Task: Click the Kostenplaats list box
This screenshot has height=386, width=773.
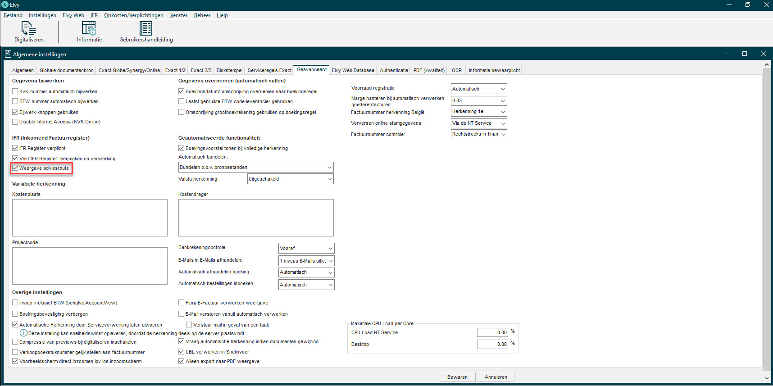Action: [x=90, y=218]
